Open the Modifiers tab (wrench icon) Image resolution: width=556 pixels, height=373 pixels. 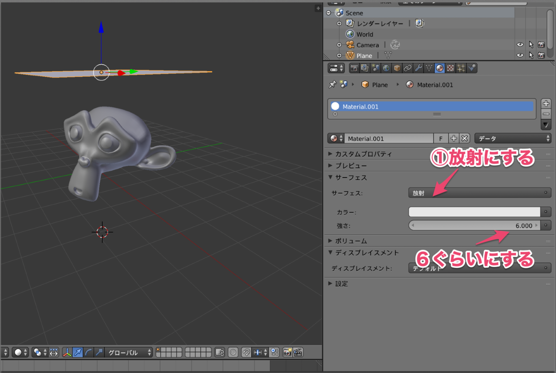point(418,68)
